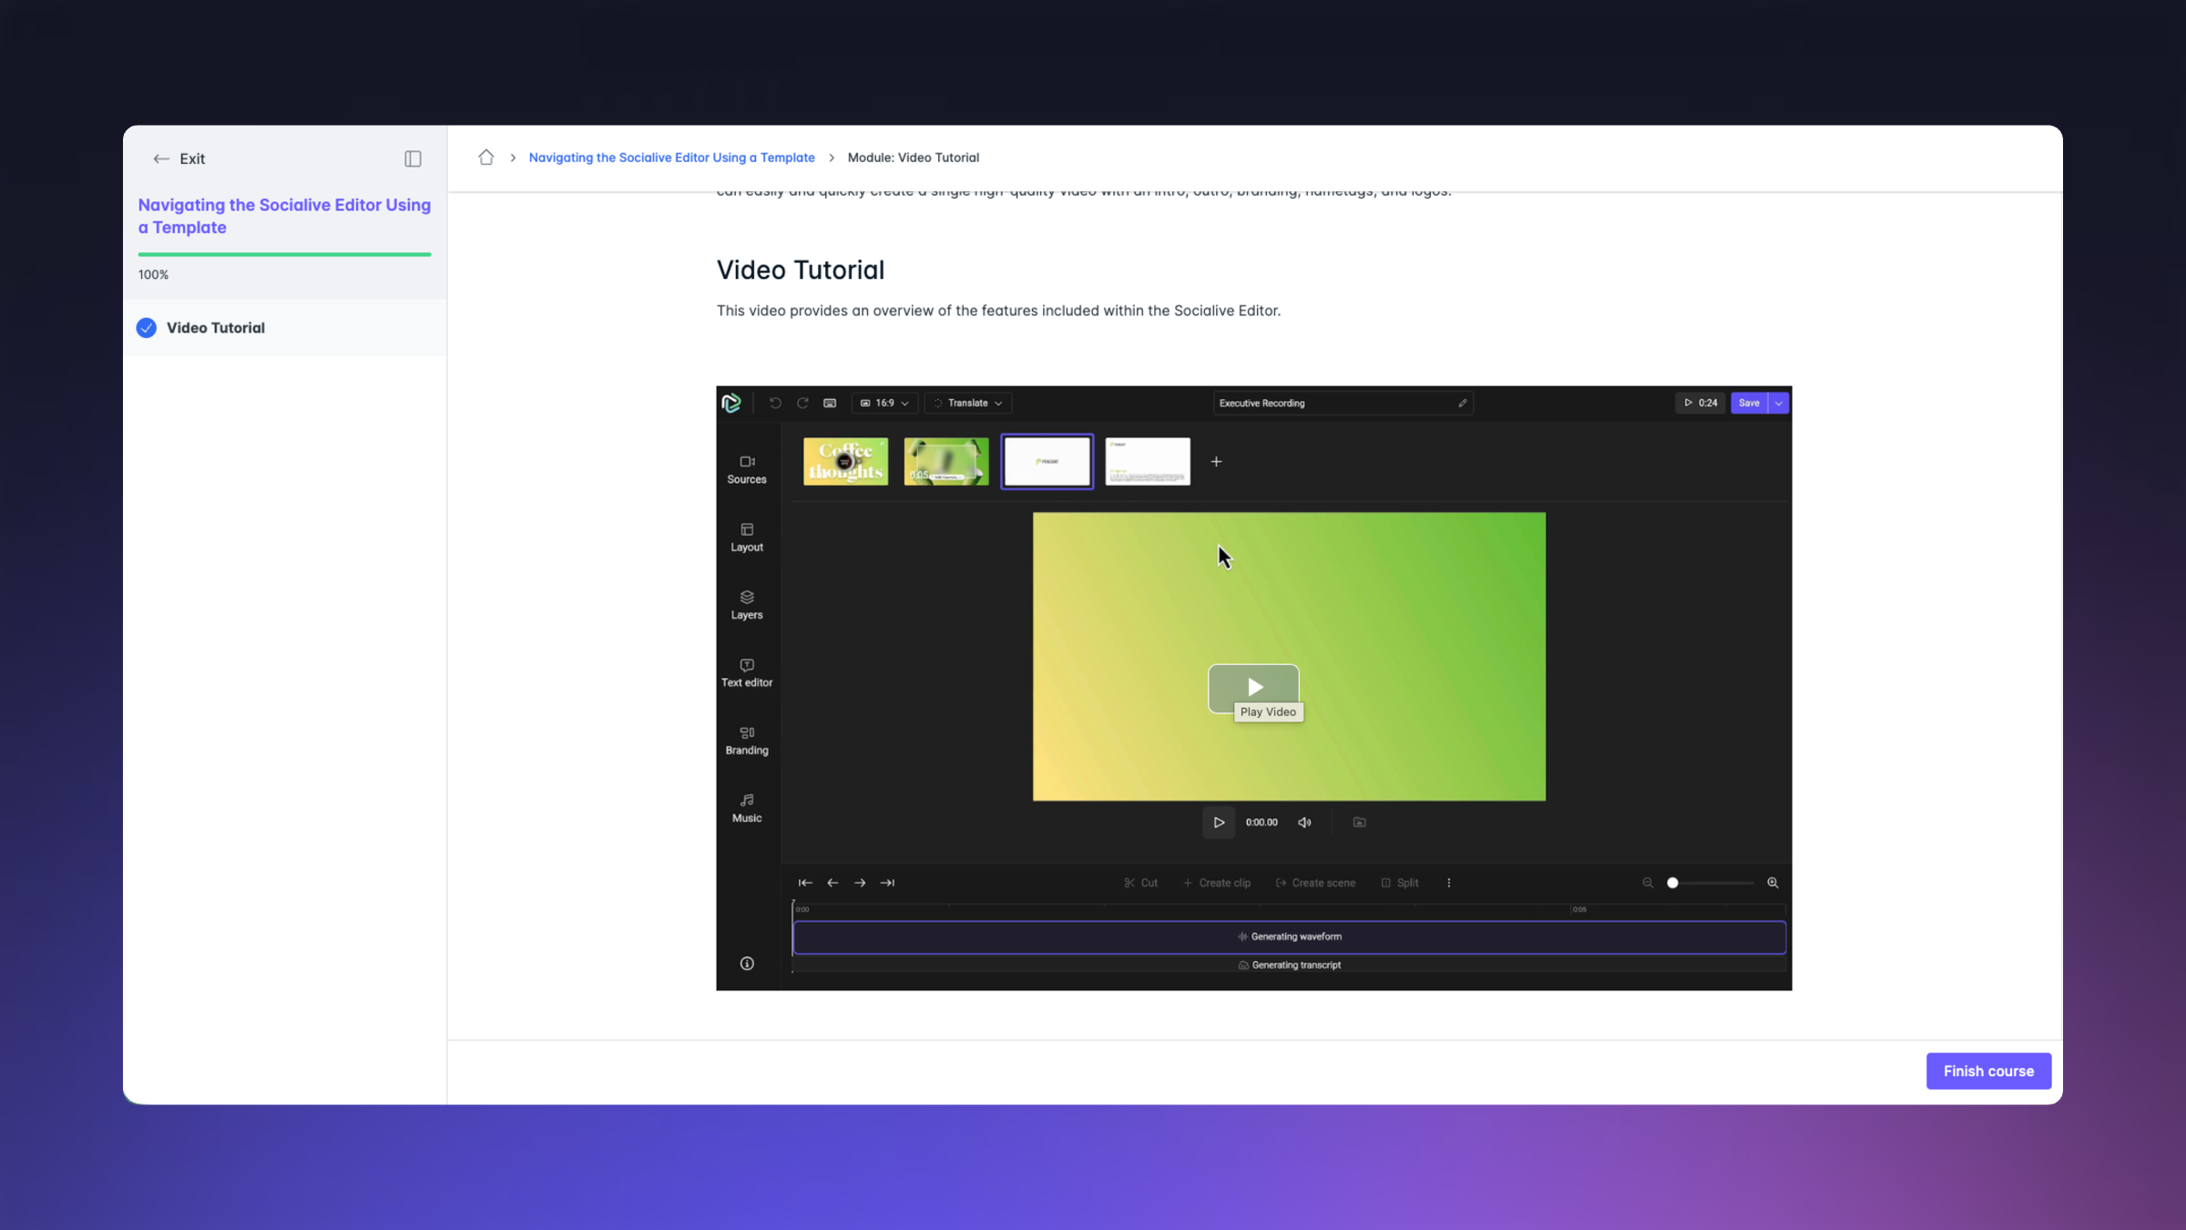Mute audio with the volume icon
The image size is (2186, 1230).
click(1304, 822)
